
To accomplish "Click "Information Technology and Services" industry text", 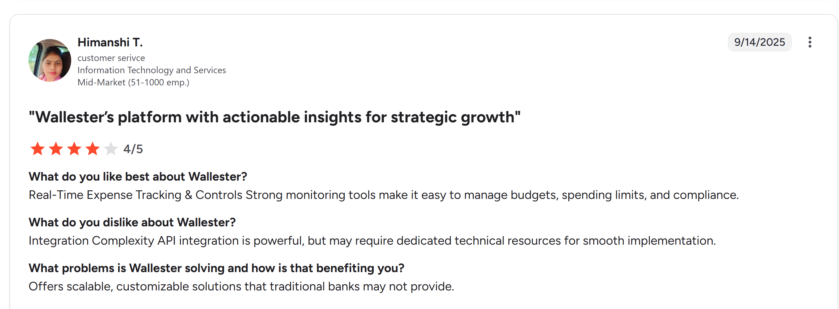I will coord(152,70).
